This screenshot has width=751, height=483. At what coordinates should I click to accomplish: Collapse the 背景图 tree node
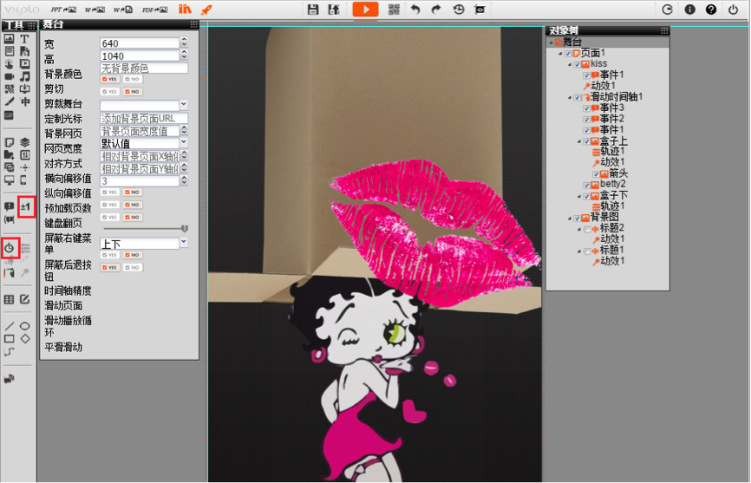[570, 219]
